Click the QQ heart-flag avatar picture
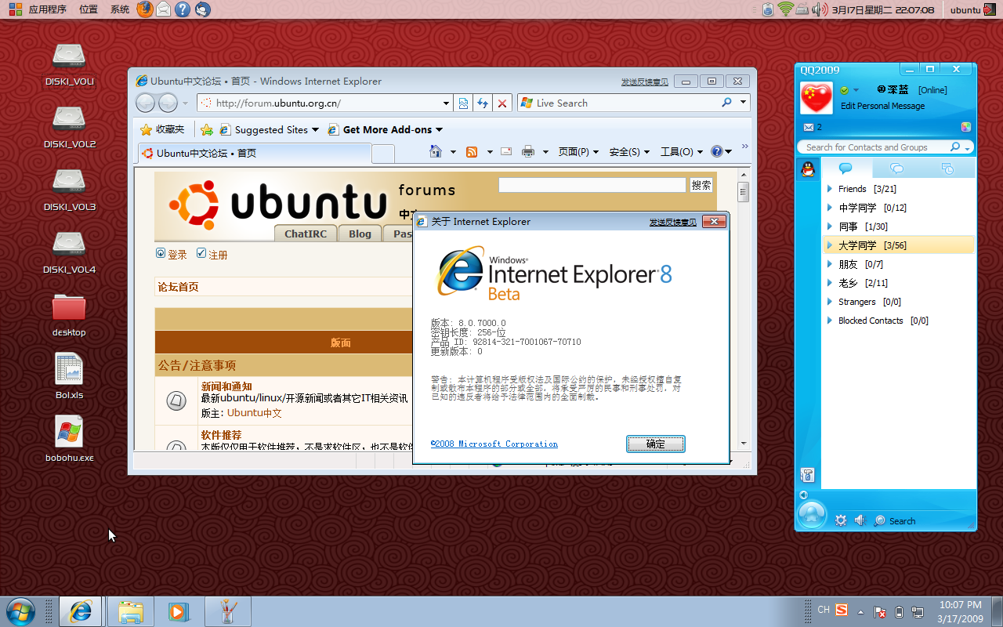 click(x=816, y=98)
